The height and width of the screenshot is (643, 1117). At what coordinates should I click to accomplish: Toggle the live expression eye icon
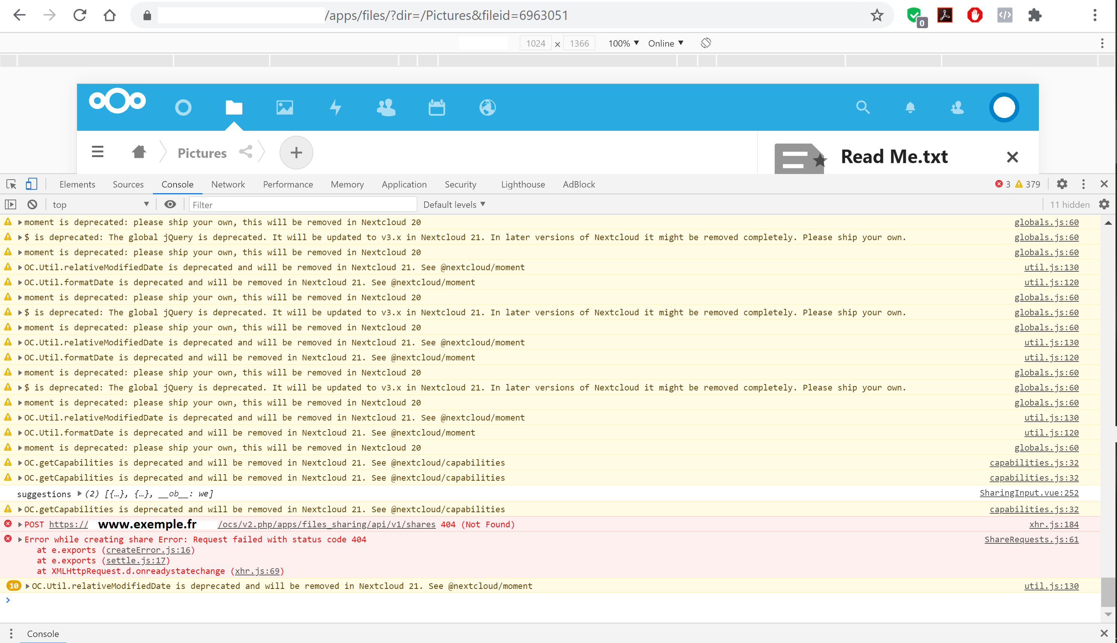click(x=170, y=204)
